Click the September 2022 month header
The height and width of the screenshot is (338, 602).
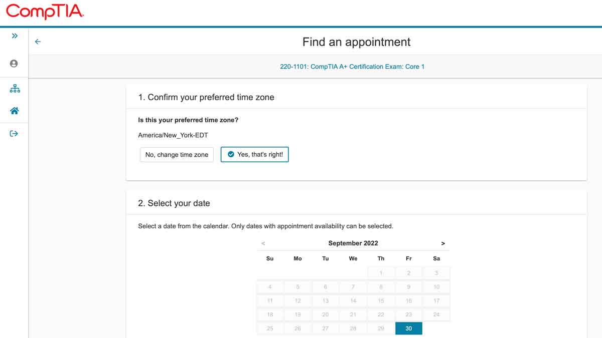(x=353, y=243)
